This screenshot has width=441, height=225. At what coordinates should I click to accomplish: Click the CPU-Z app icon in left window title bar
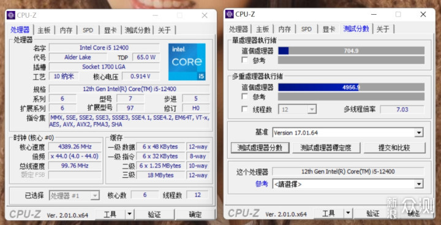(x=11, y=15)
